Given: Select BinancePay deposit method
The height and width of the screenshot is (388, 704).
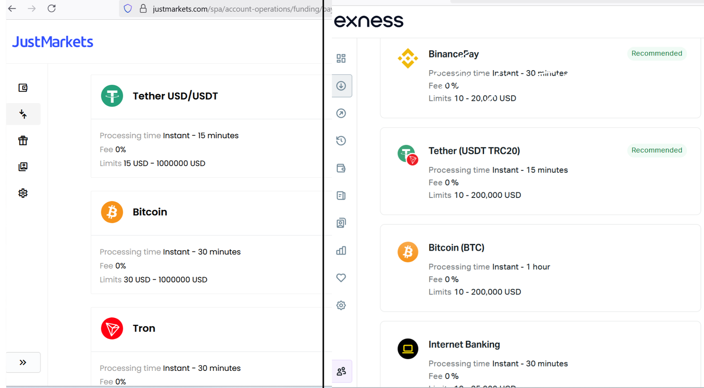Looking at the screenshot, I should click(540, 78).
